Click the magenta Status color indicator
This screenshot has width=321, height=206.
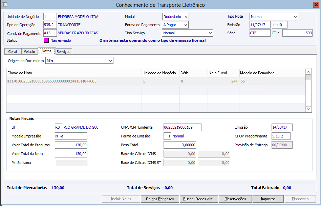(x=46, y=40)
